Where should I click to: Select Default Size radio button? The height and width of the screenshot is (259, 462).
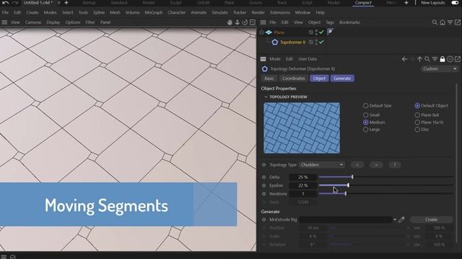(366, 106)
